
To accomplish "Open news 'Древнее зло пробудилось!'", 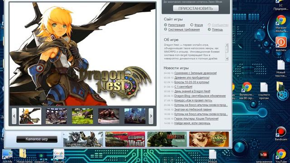I will coord(192,77).
